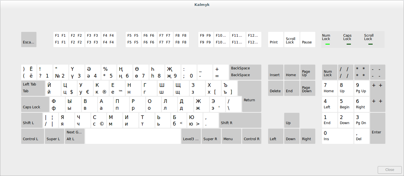Image resolution: width=404 pixels, height=176 pixels.
Task: Select the F1 function key
Action: (x=61, y=39)
